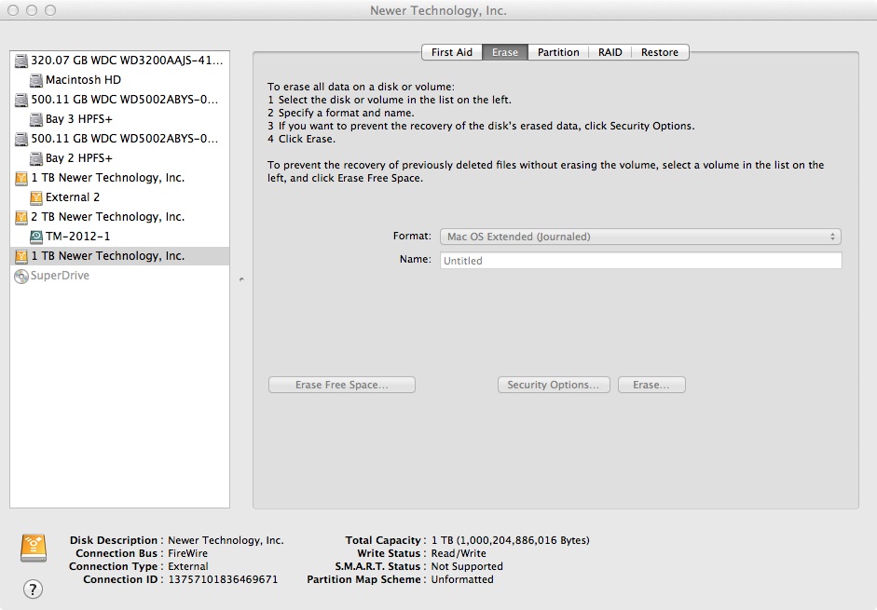877x610 pixels.
Task: Click the Name field showing Untitled
Action: [x=640, y=261]
